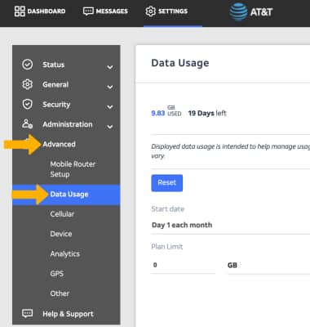Open the Mobile Router Setup menu item
Image resolution: width=310 pixels, height=327 pixels.
point(73,169)
